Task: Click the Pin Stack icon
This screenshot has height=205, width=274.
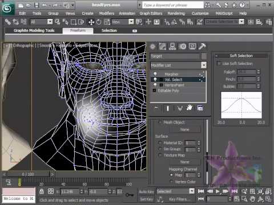Action: [156, 108]
